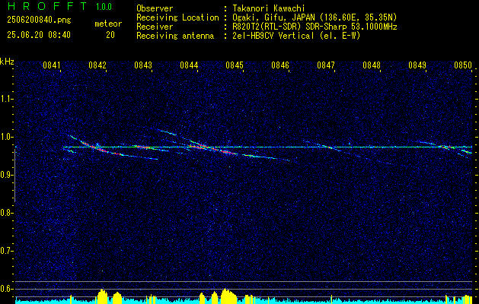Click time marker 0843
The height and width of the screenshot is (304, 479).
click(143, 65)
